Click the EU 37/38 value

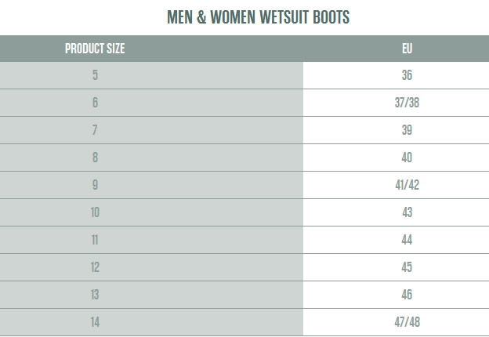point(407,103)
